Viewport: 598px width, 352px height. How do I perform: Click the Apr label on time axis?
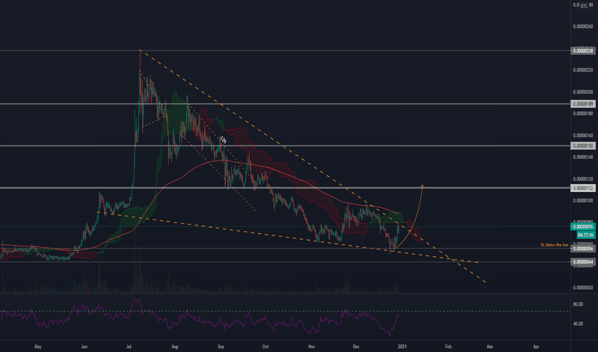[536, 347]
